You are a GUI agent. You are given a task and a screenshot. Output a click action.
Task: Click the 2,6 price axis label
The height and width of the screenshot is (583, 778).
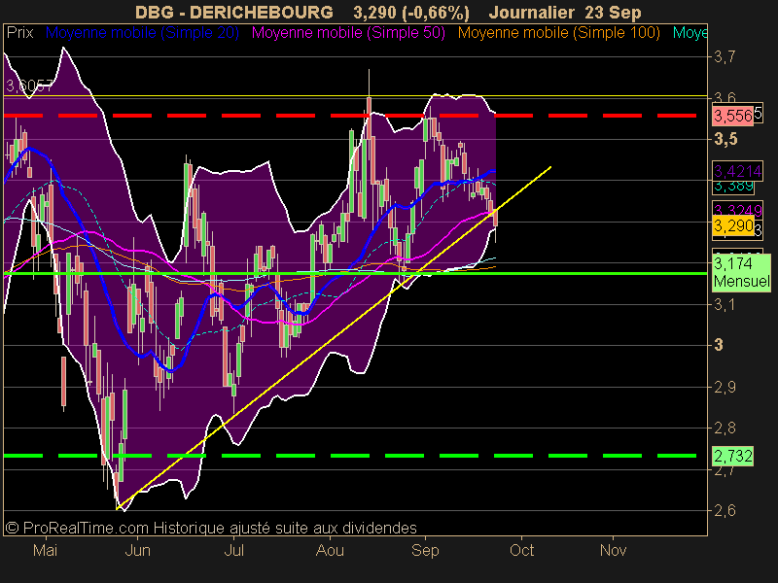pos(725,510)
